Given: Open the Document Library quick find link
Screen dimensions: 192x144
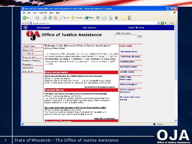Looking at the screenshot, I should (x=129, y=52).
